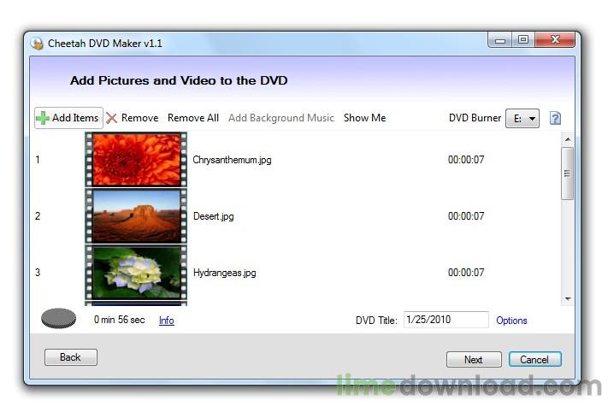Click row number 2 in the list
This screenshot has height=412, width=608.
(38, 216)
